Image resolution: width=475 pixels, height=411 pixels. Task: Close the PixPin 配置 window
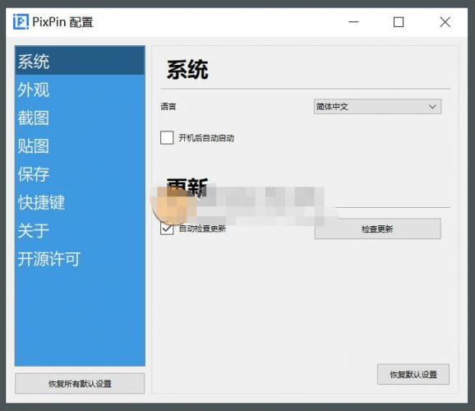point(445,22)
